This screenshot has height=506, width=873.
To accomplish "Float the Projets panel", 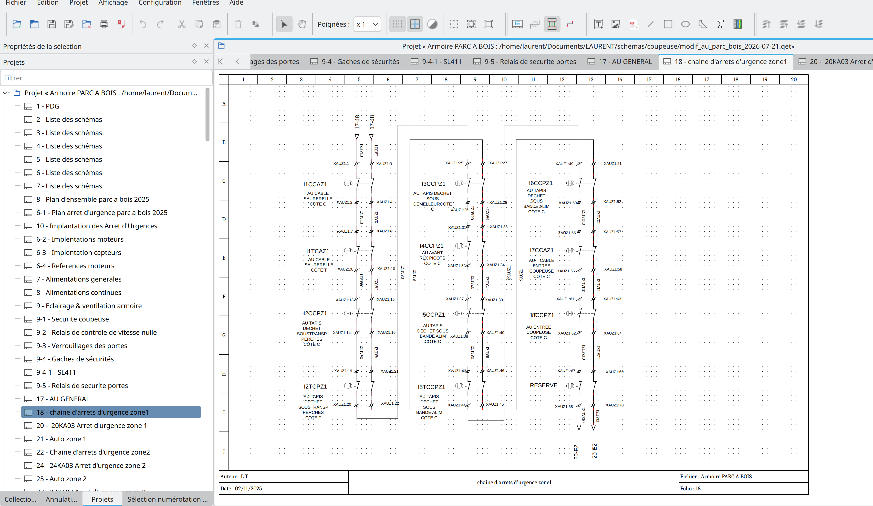I will (x=195, y=62).
